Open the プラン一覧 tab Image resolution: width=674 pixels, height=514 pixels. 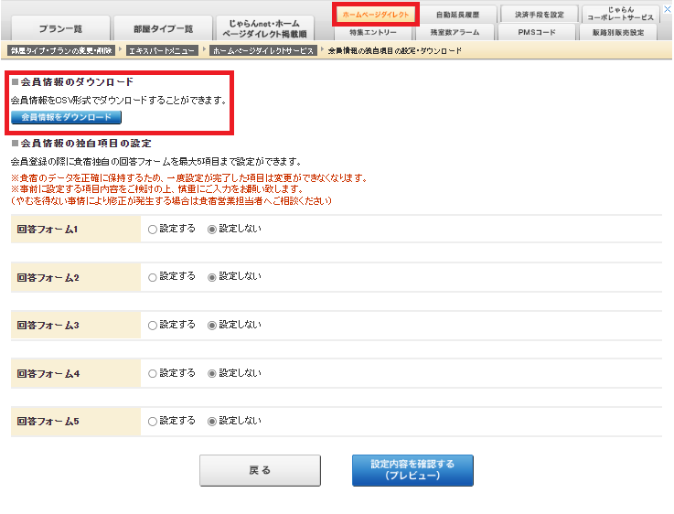coord(60,28)
